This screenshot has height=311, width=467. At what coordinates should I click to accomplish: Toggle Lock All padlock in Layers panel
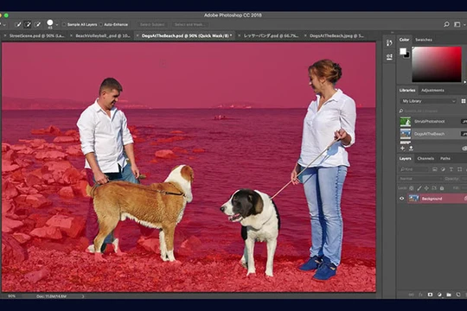(x=442, y=188)
